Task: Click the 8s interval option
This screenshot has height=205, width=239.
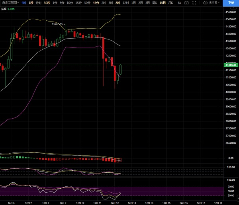Action: tap(180, 3)
